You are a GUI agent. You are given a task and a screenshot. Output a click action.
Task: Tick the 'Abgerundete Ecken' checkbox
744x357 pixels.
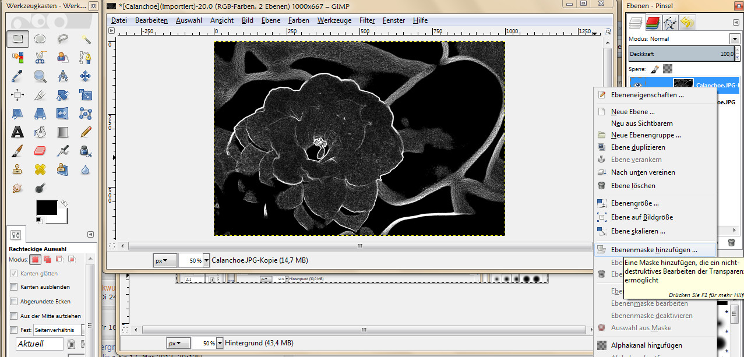[x=14, y=302]
